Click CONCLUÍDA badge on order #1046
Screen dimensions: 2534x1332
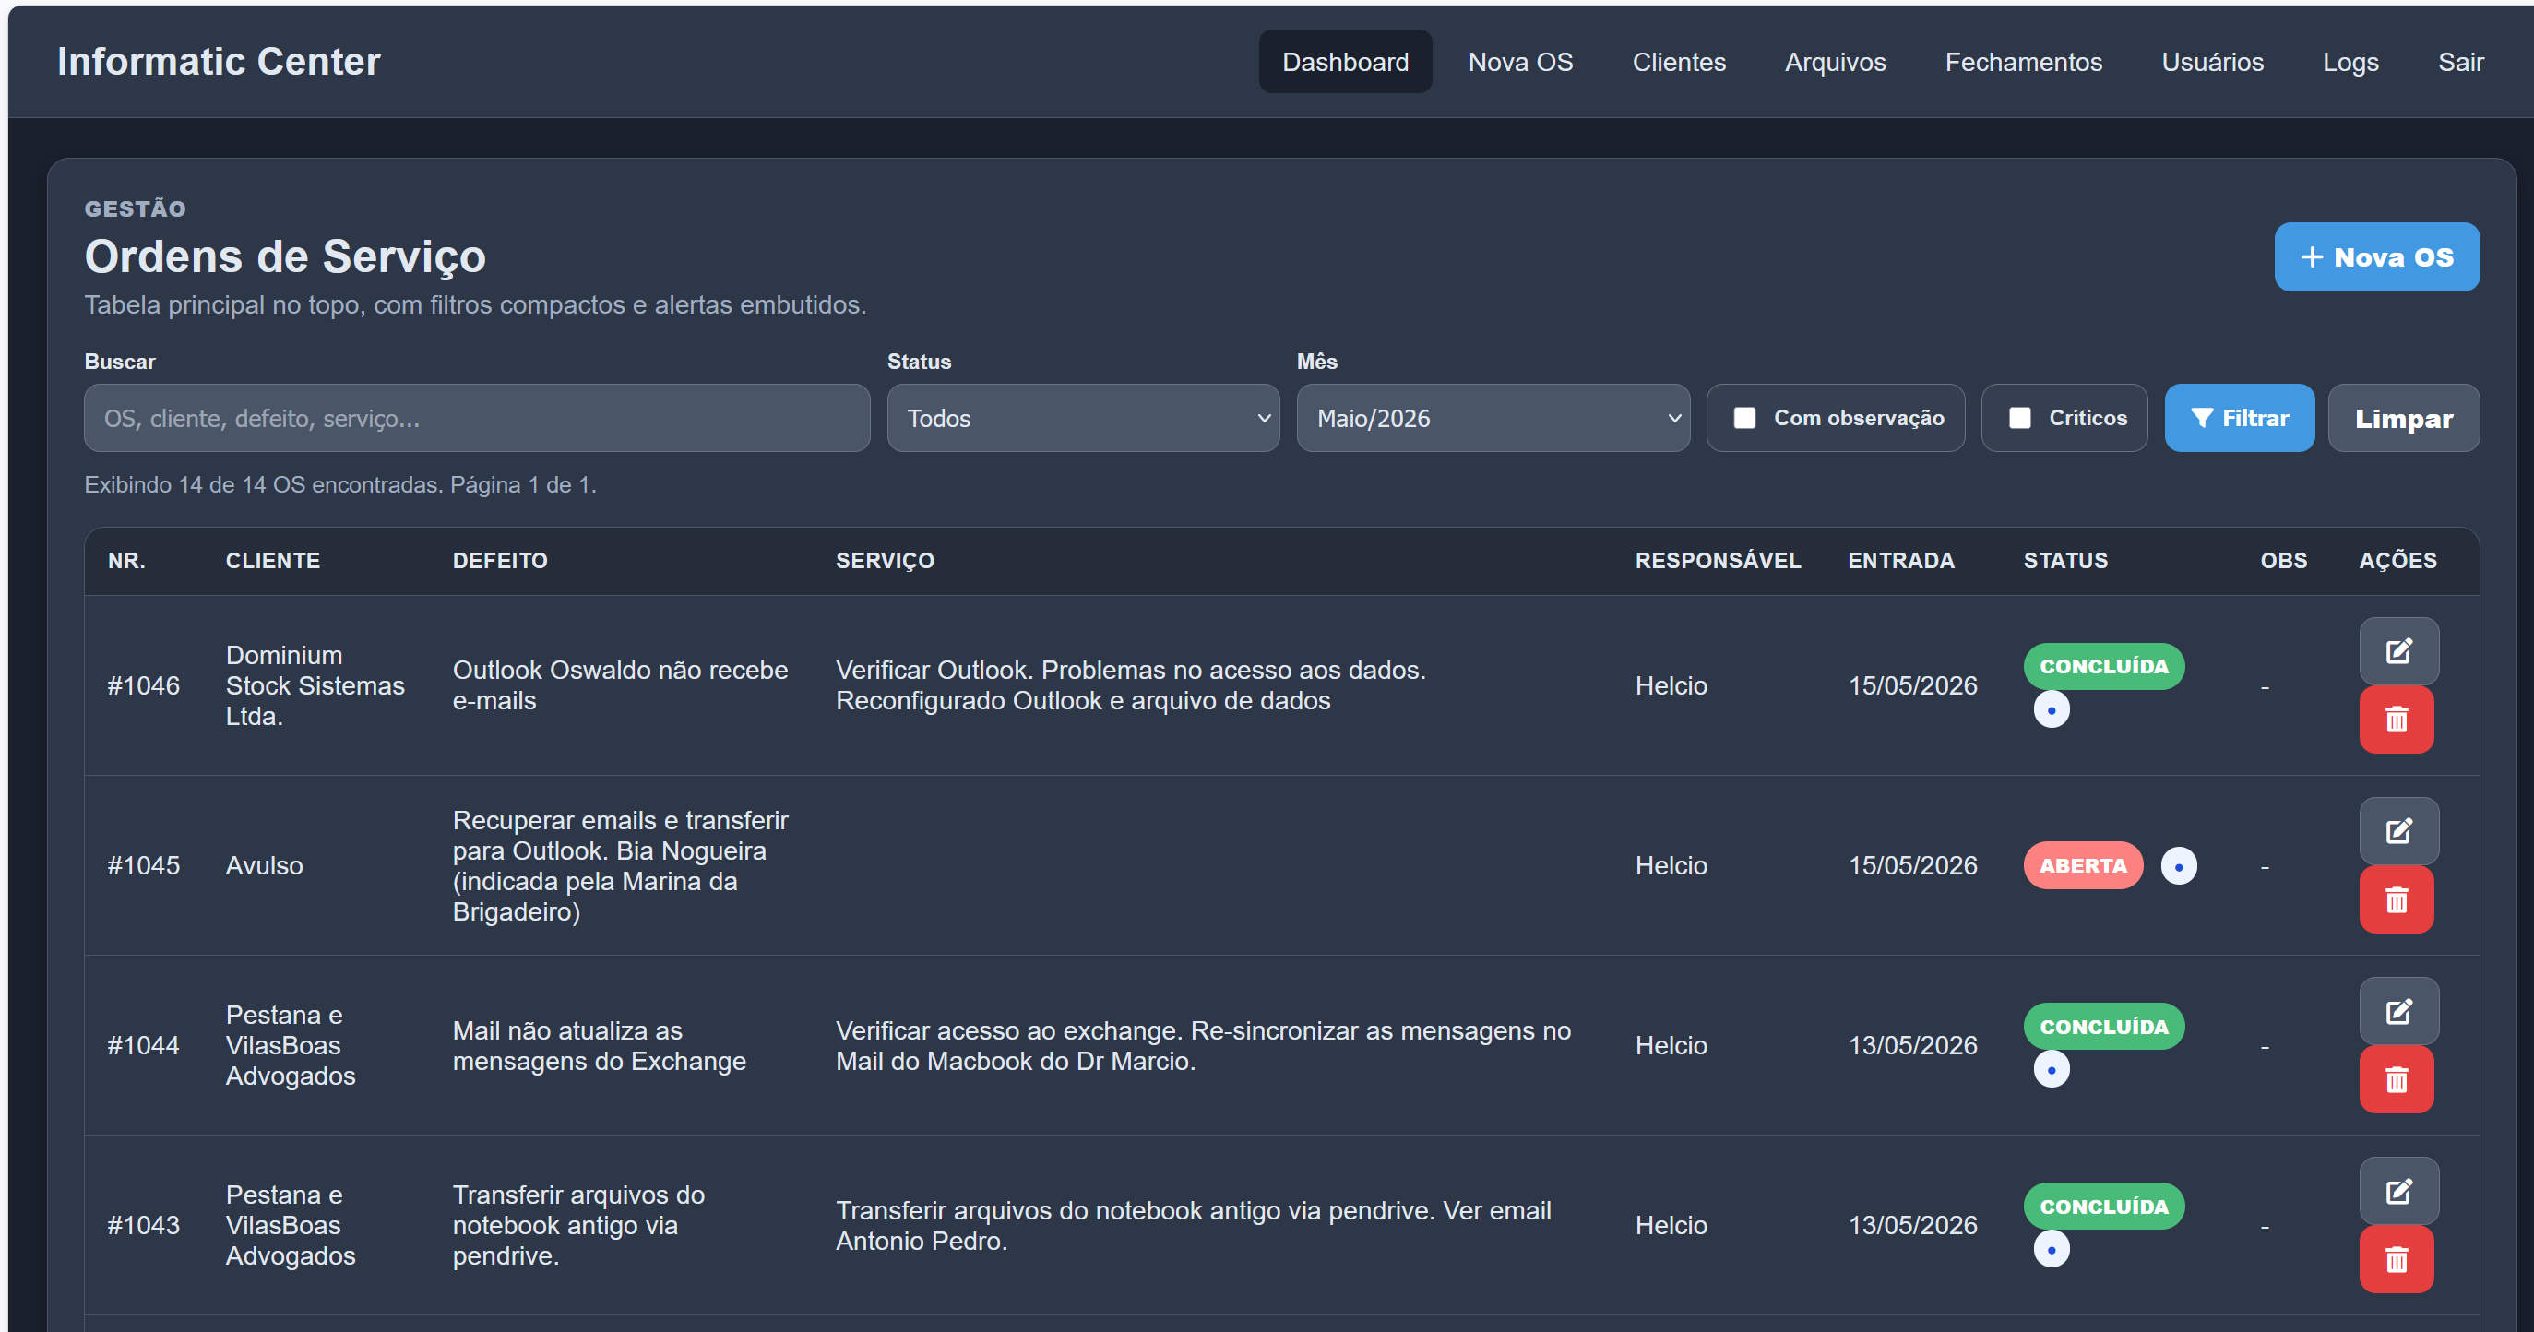2103,667
